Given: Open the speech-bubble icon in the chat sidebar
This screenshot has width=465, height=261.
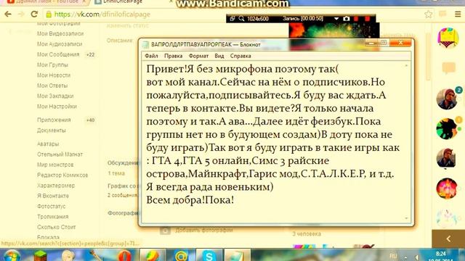Looking at the screenshot, I should coord(448,67).
